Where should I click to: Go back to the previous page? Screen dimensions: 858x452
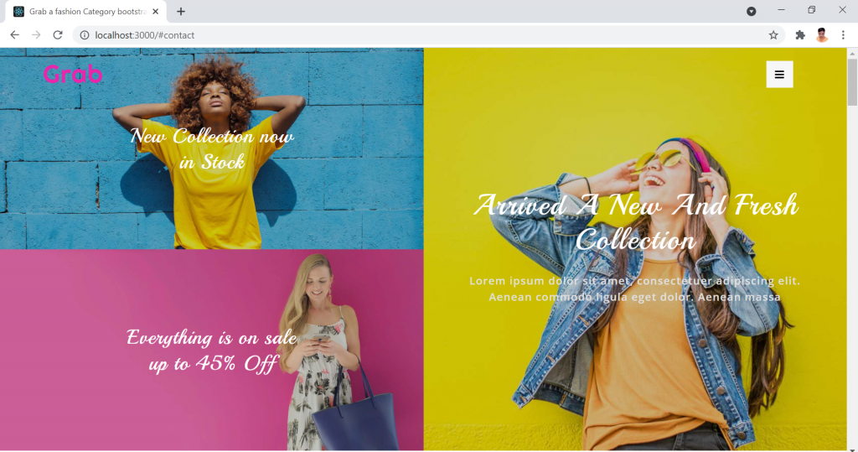[14, 35]
